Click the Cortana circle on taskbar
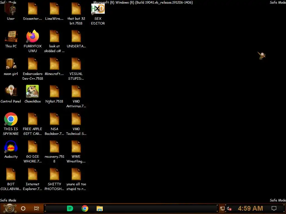The height and width of the screenshot is (214, 286). (x=23, y=208)
